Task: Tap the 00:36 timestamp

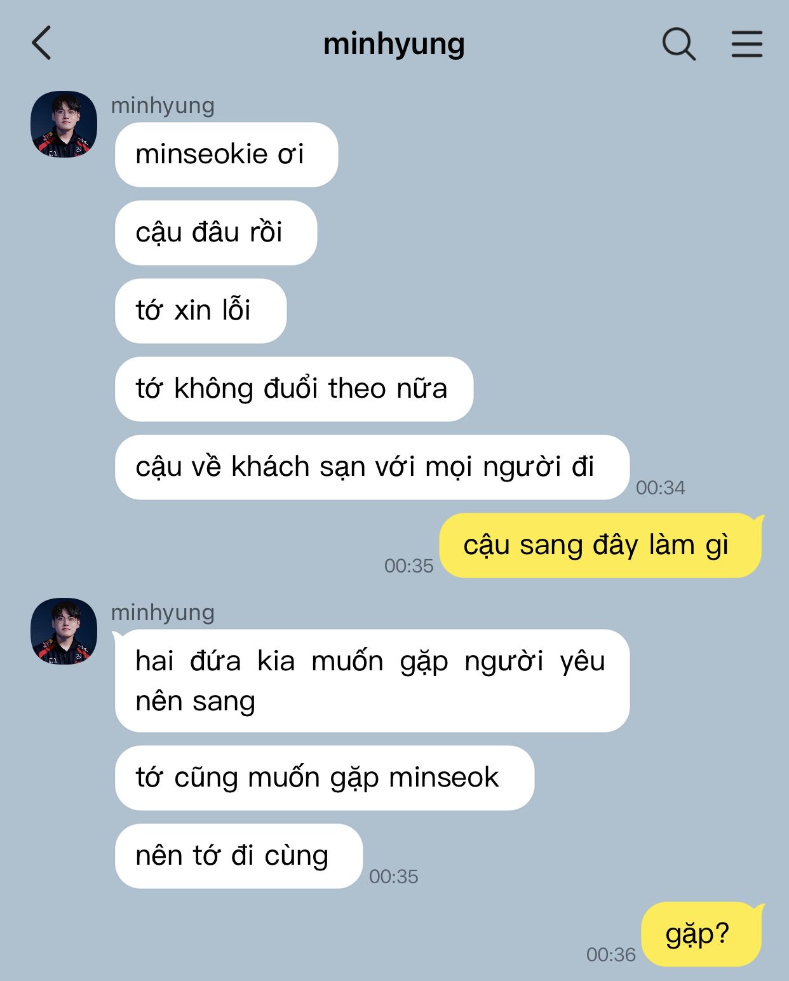Action: click(611, 955)
